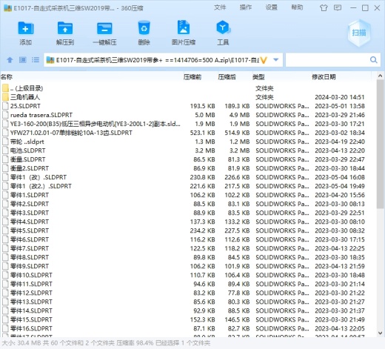This screenshot has width=385, height=349.
Task: Open the 文件 (File) menu
Action: tap(220, 7)
